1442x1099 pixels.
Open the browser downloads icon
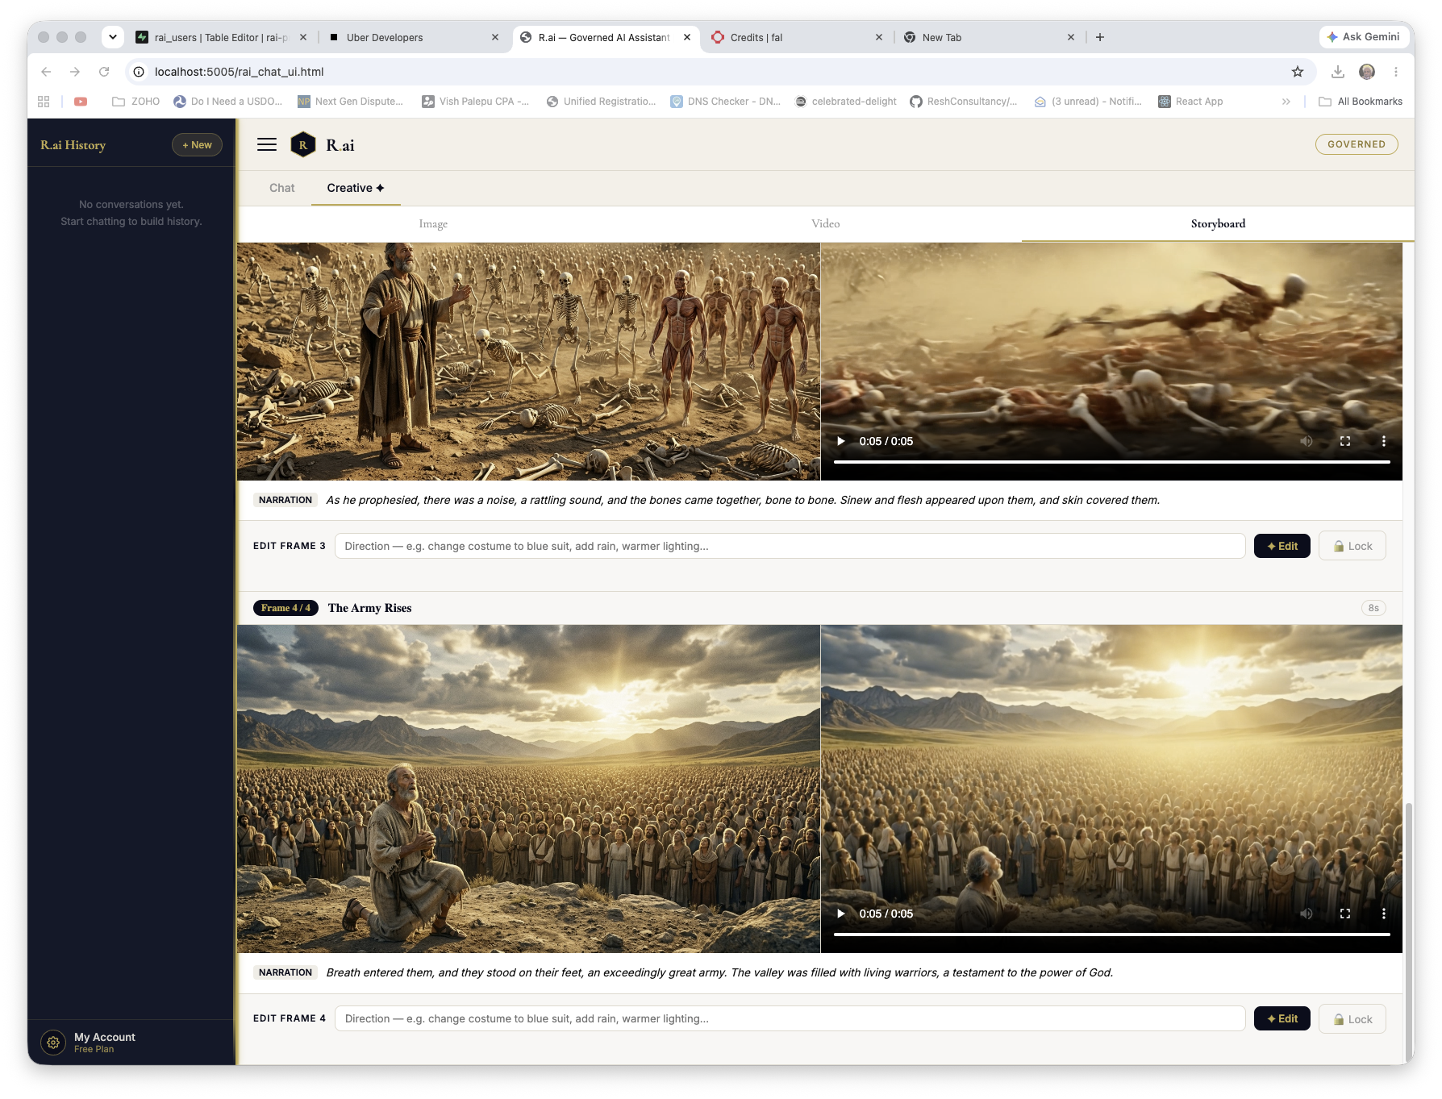(x=1338, y=72)
